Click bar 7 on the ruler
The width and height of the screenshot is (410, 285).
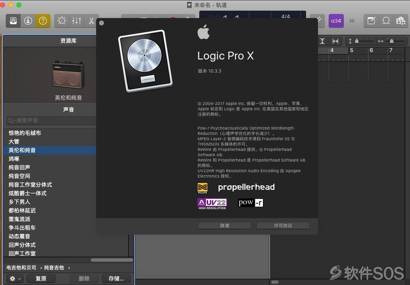pos(391,50)
